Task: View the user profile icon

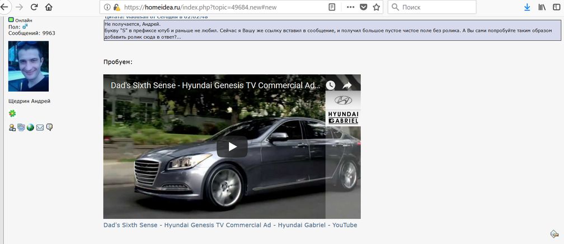Action: pos(12,127)
